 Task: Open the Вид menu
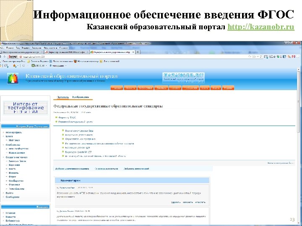tap(18, 48)
